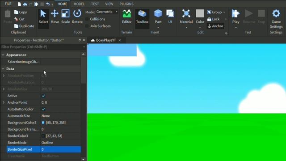
Task: Uncheck the Active property checkbox
Action: (43, 96)
